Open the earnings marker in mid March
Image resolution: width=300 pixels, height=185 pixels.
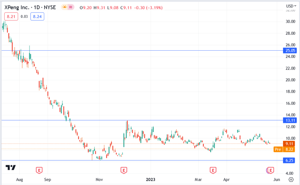click(x=213, y=170)
